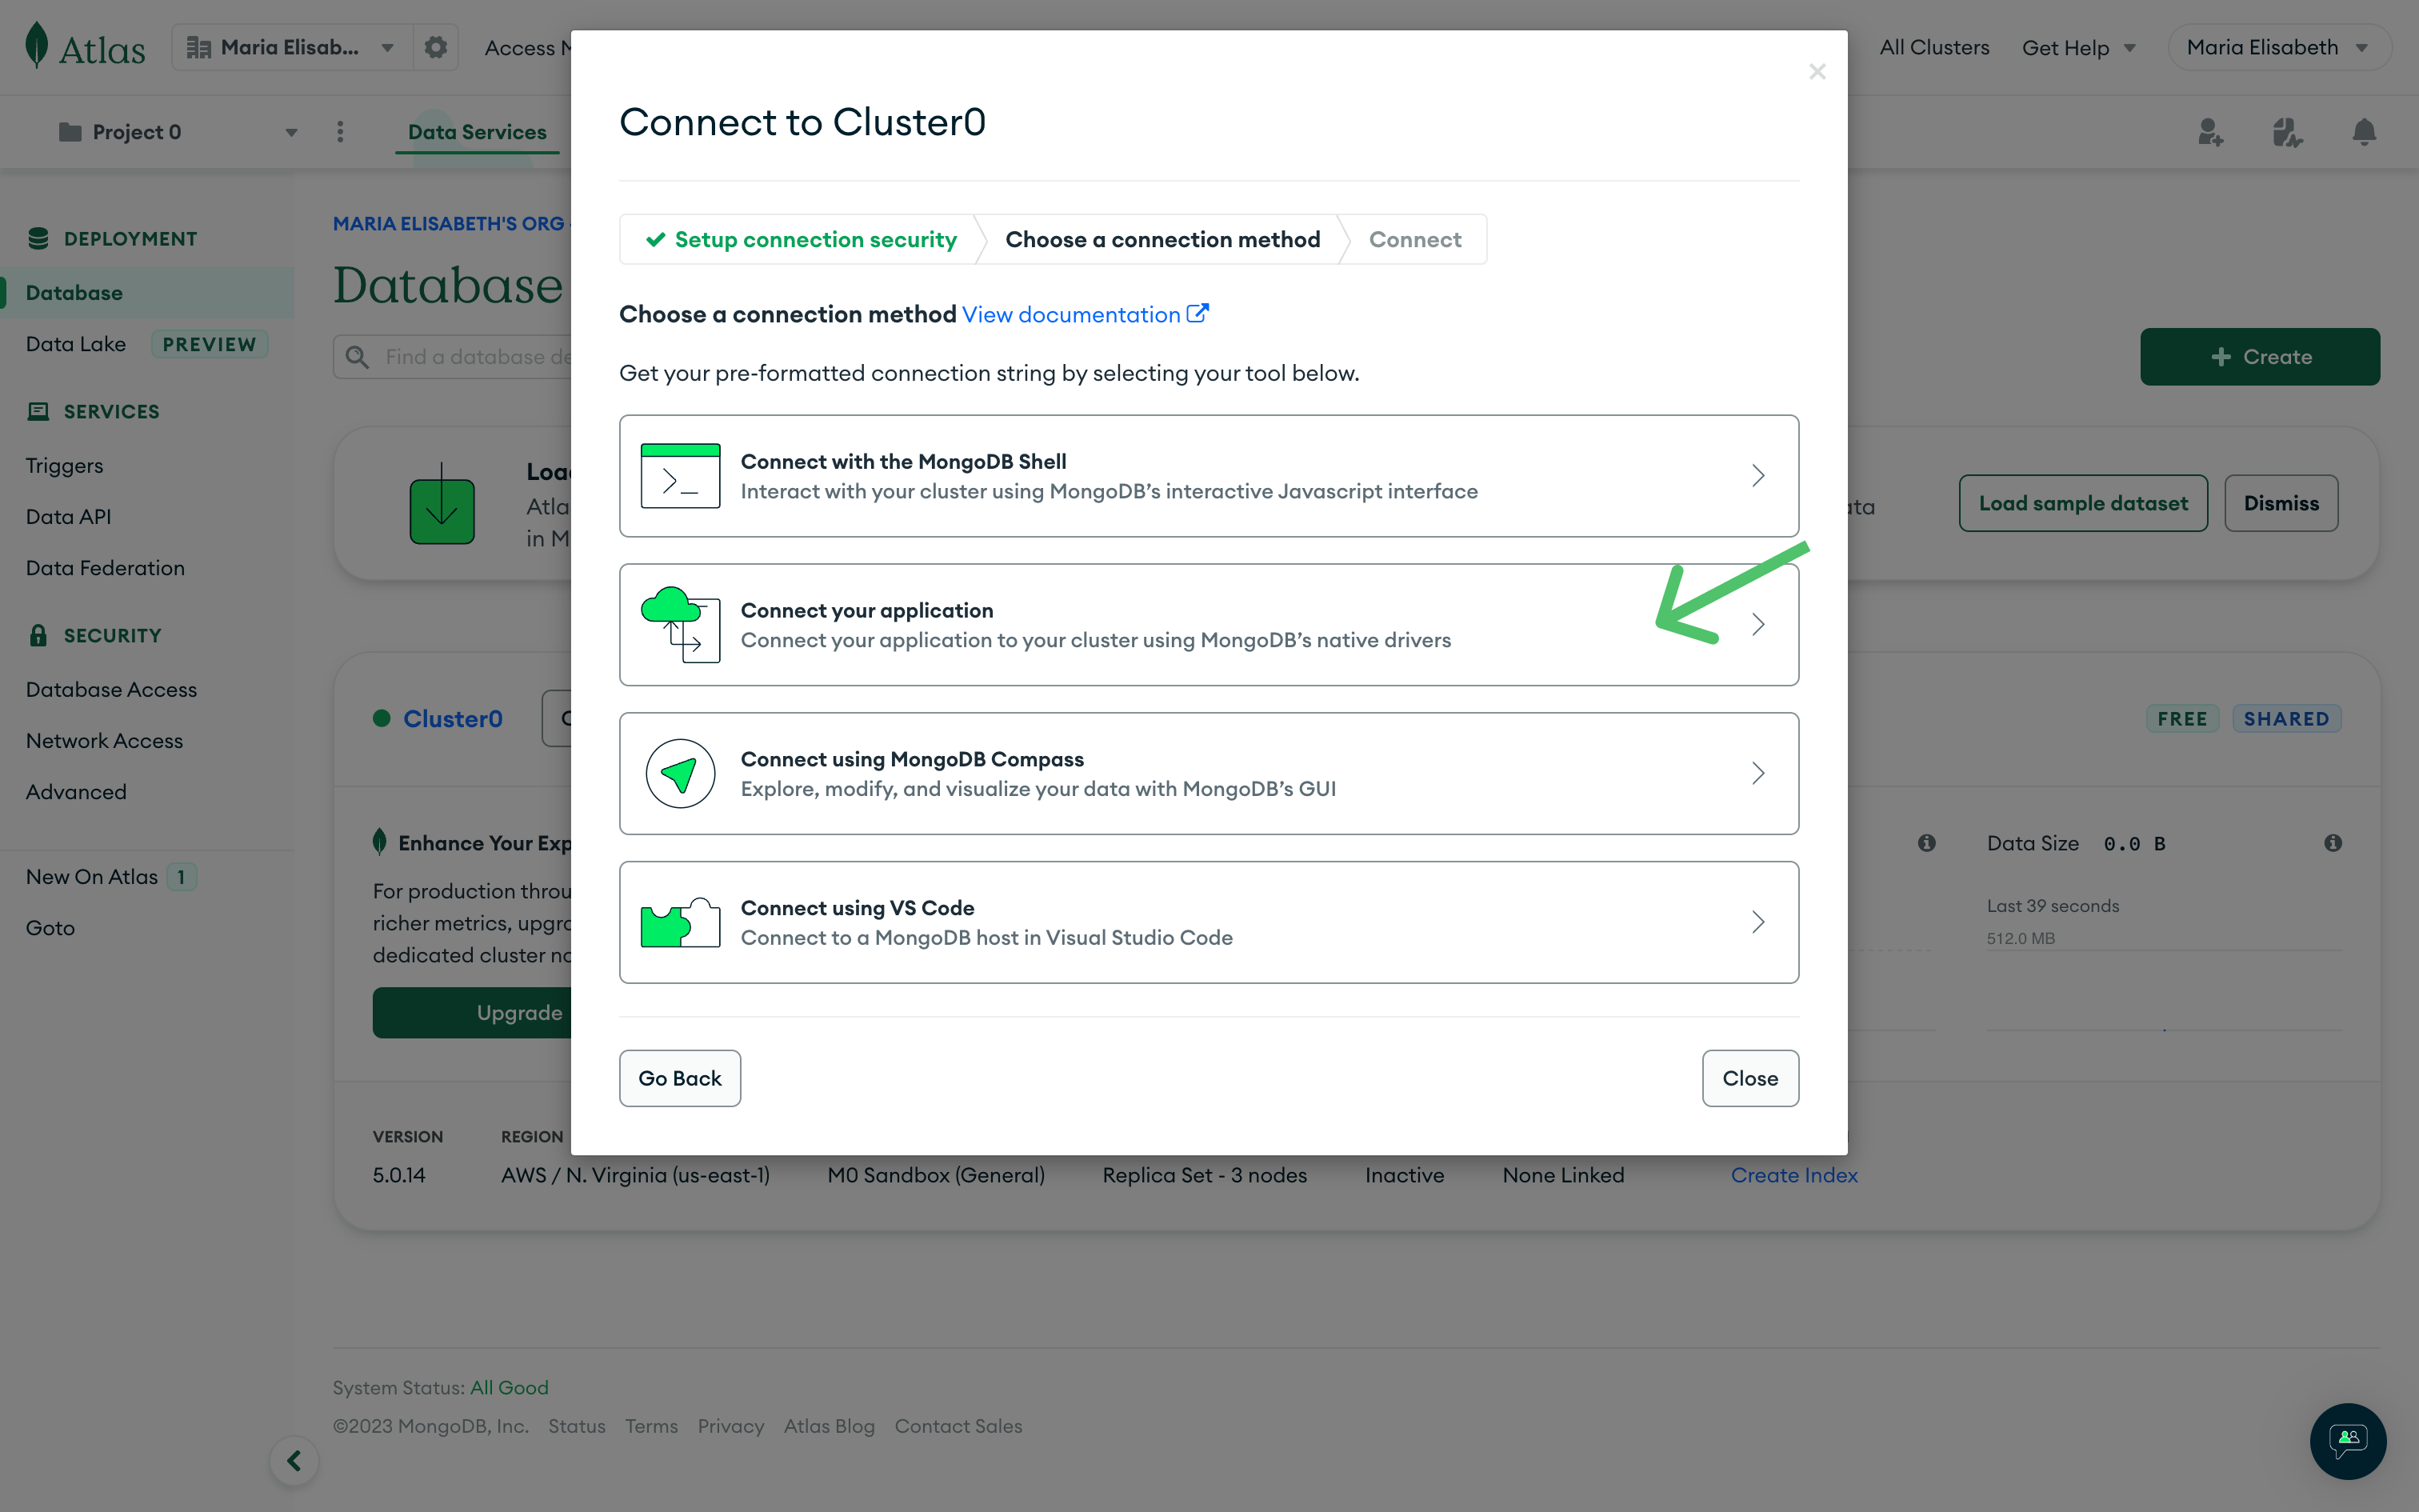Click the Data Size info icon
This screenshot has width=2419, height=1512.
click(2333, 843)
